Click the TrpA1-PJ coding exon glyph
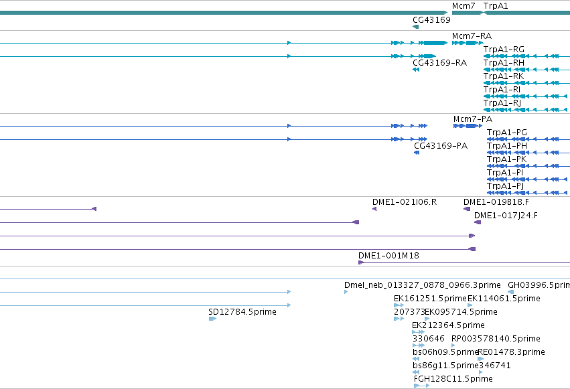570x389 pixels. 527,193
